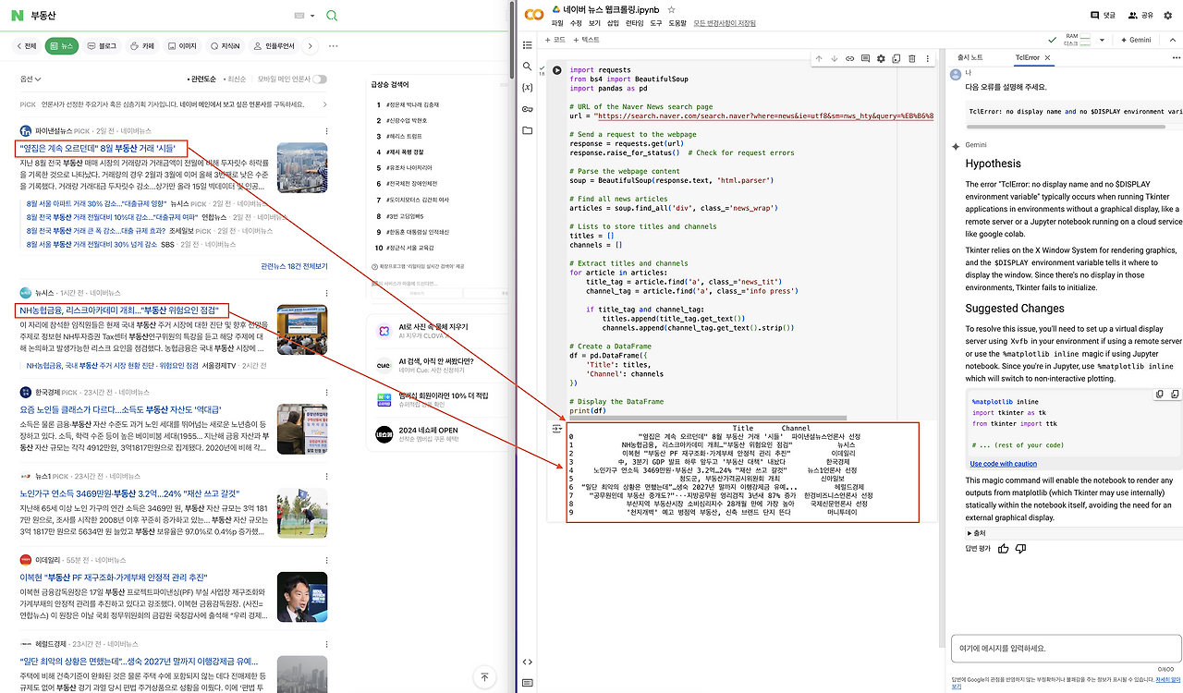Open the Naver tabs more options ellipsis
Screen dimensions: 1183x693
click(x=333, y=45)
